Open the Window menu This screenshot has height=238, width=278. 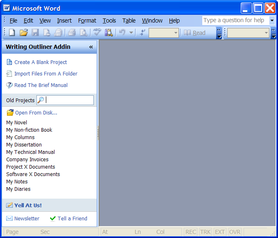[x=152, y=21]
